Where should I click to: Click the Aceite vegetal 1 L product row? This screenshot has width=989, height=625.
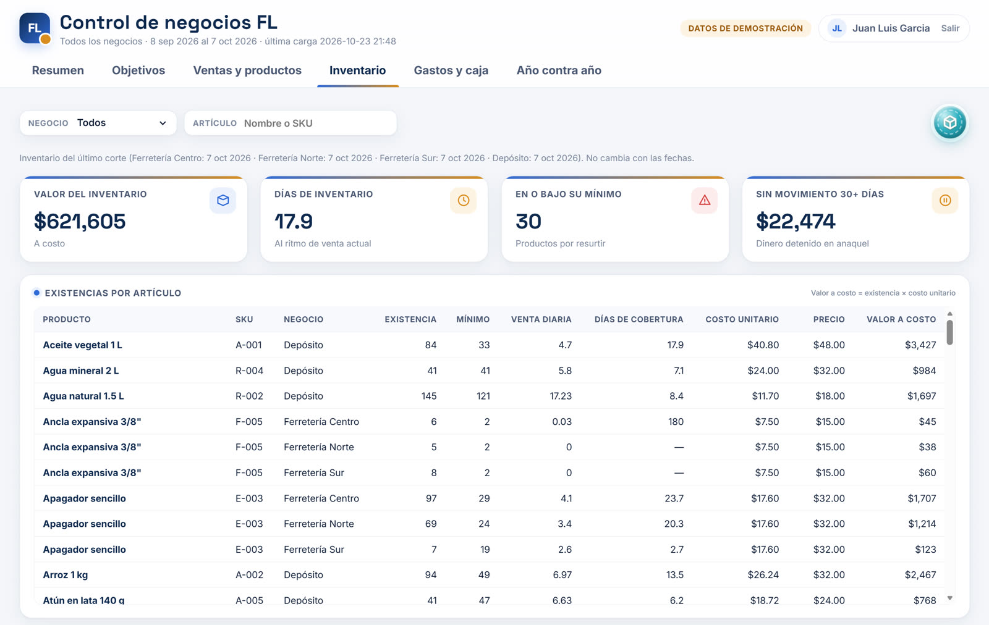coord(489,345)
